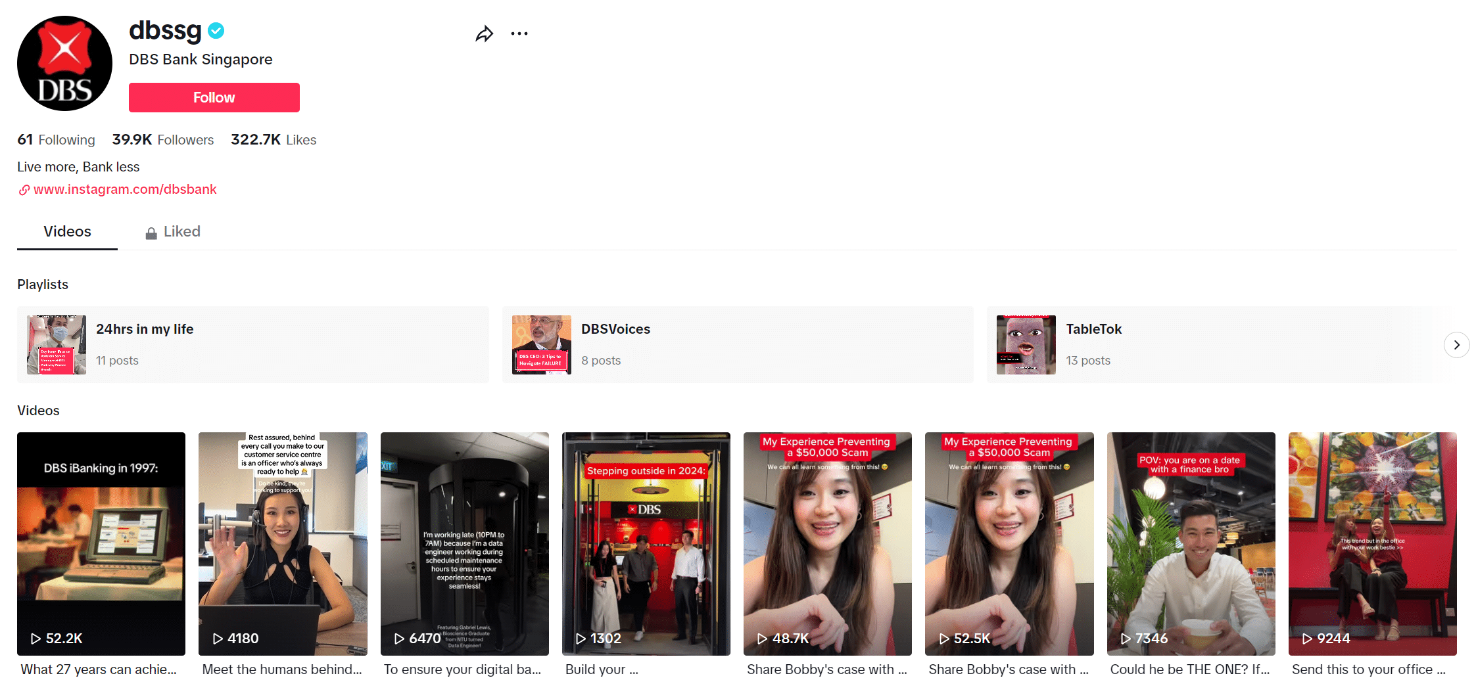
Task: Click caption What 27 years can achie...
Action: (x=99, y=669)
